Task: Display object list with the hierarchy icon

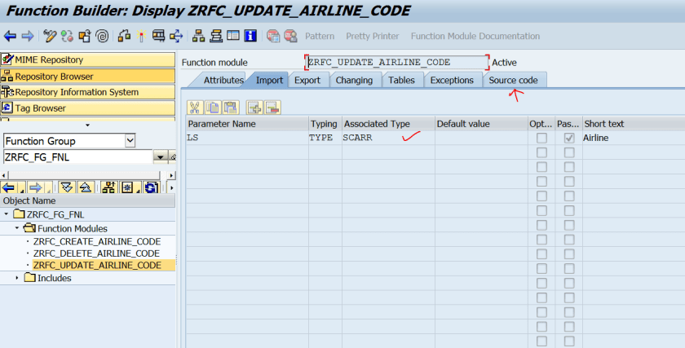Action: click(x=198, y=36)
